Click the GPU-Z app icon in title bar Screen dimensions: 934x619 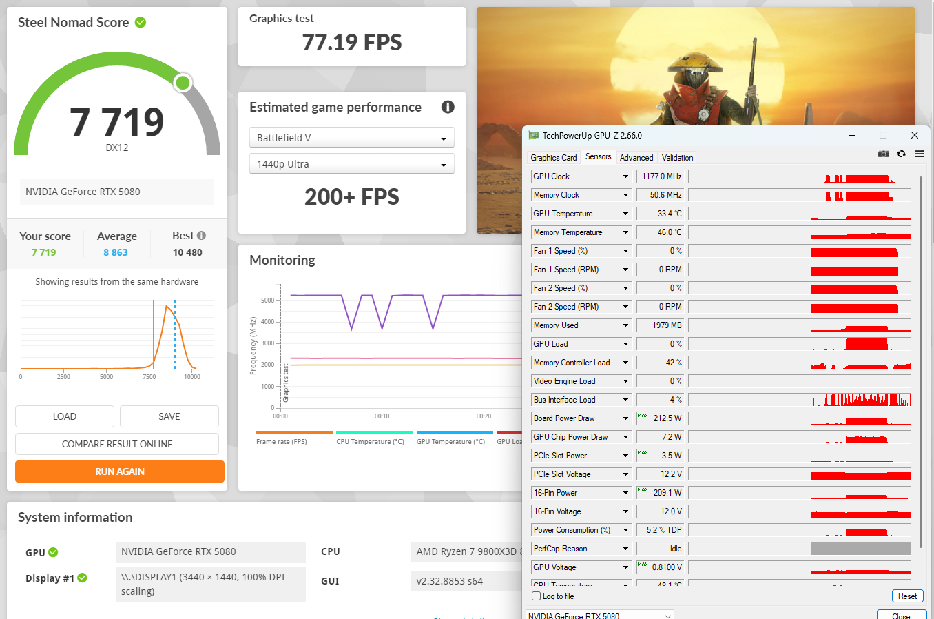point(533,136)
